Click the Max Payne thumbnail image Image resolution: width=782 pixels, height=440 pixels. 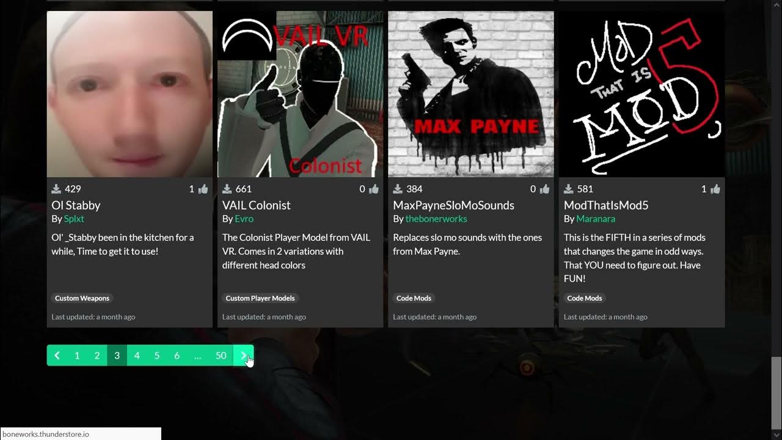(471, 94)
